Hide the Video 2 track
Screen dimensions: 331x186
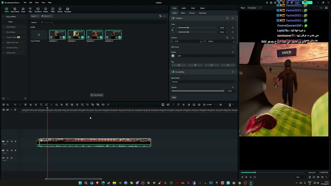tap(15, 141)
